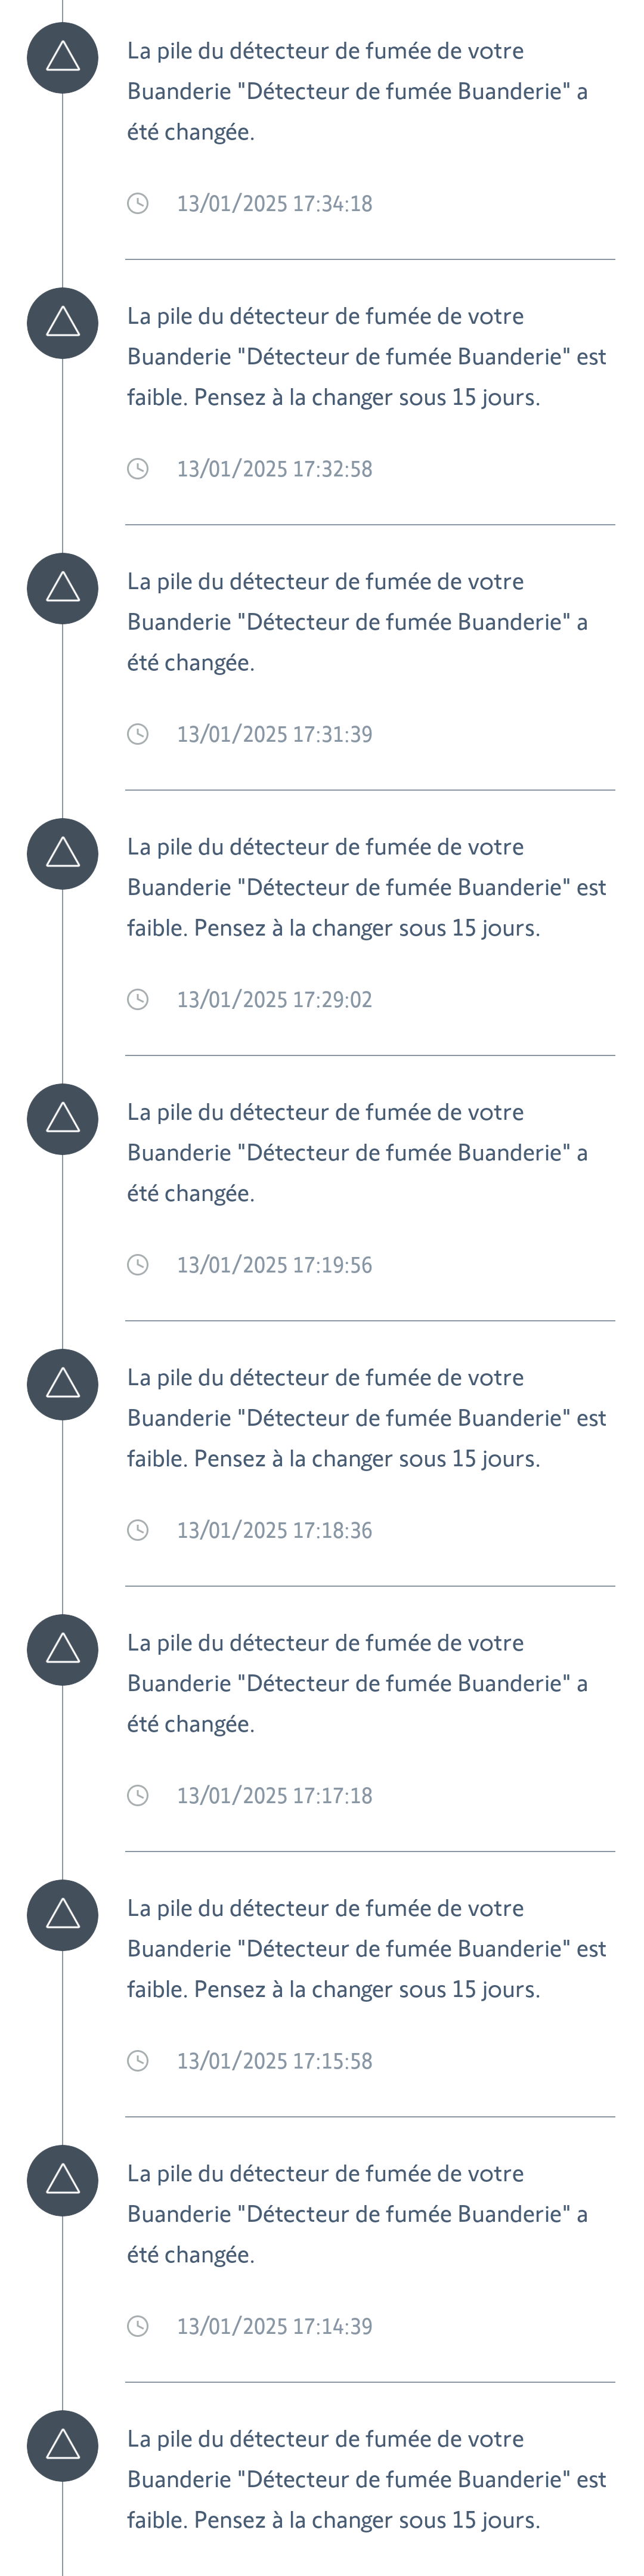This screenshot has width=644, height=2576.
Task: Click alert icon of the 17:14:39 notification
Action: [62, 2180]
